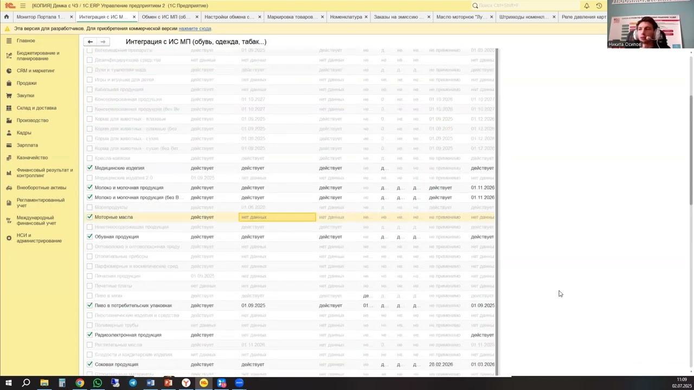Select Радиоэлектронная продукция row name
This screenshot has width=694, height=390.
[128, 335]
